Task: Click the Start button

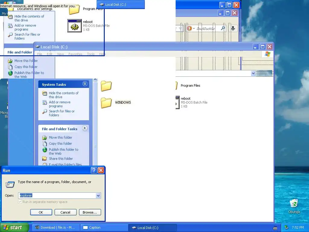Action: pyautogui.click(x=14, y=227)
